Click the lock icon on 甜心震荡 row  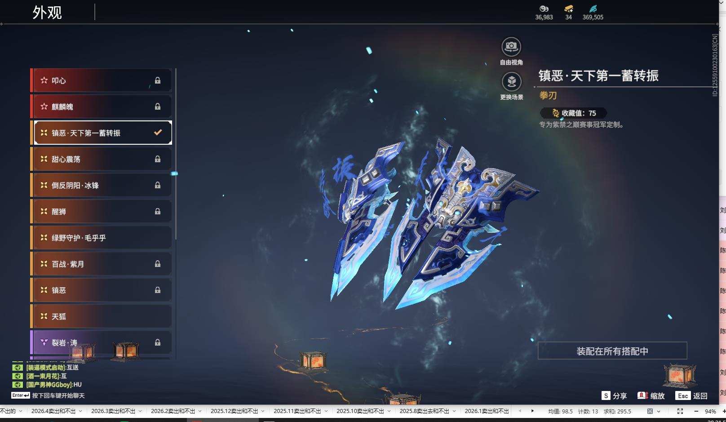point(158,159)
